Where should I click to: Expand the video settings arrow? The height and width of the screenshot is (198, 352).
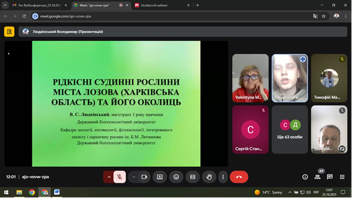[x=134, y=177]
